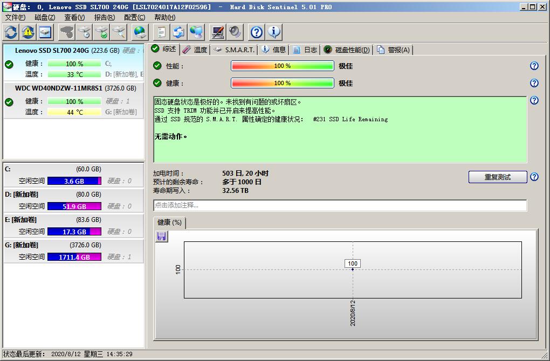Image resolution: width=550 pixels, height=361 pixels.
Task: Click the send report by email icon
Action: point(179,32)
